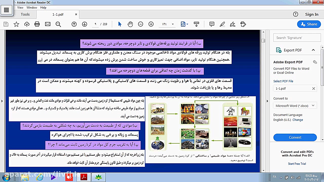Toggle the favorites star
The height and width of the screenshot is (182, 324).
pyautogui.click(x=16, y=24)
